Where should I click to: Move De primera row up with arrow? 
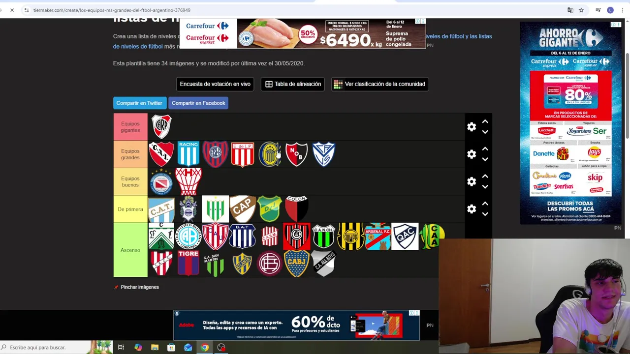[485, 204]
